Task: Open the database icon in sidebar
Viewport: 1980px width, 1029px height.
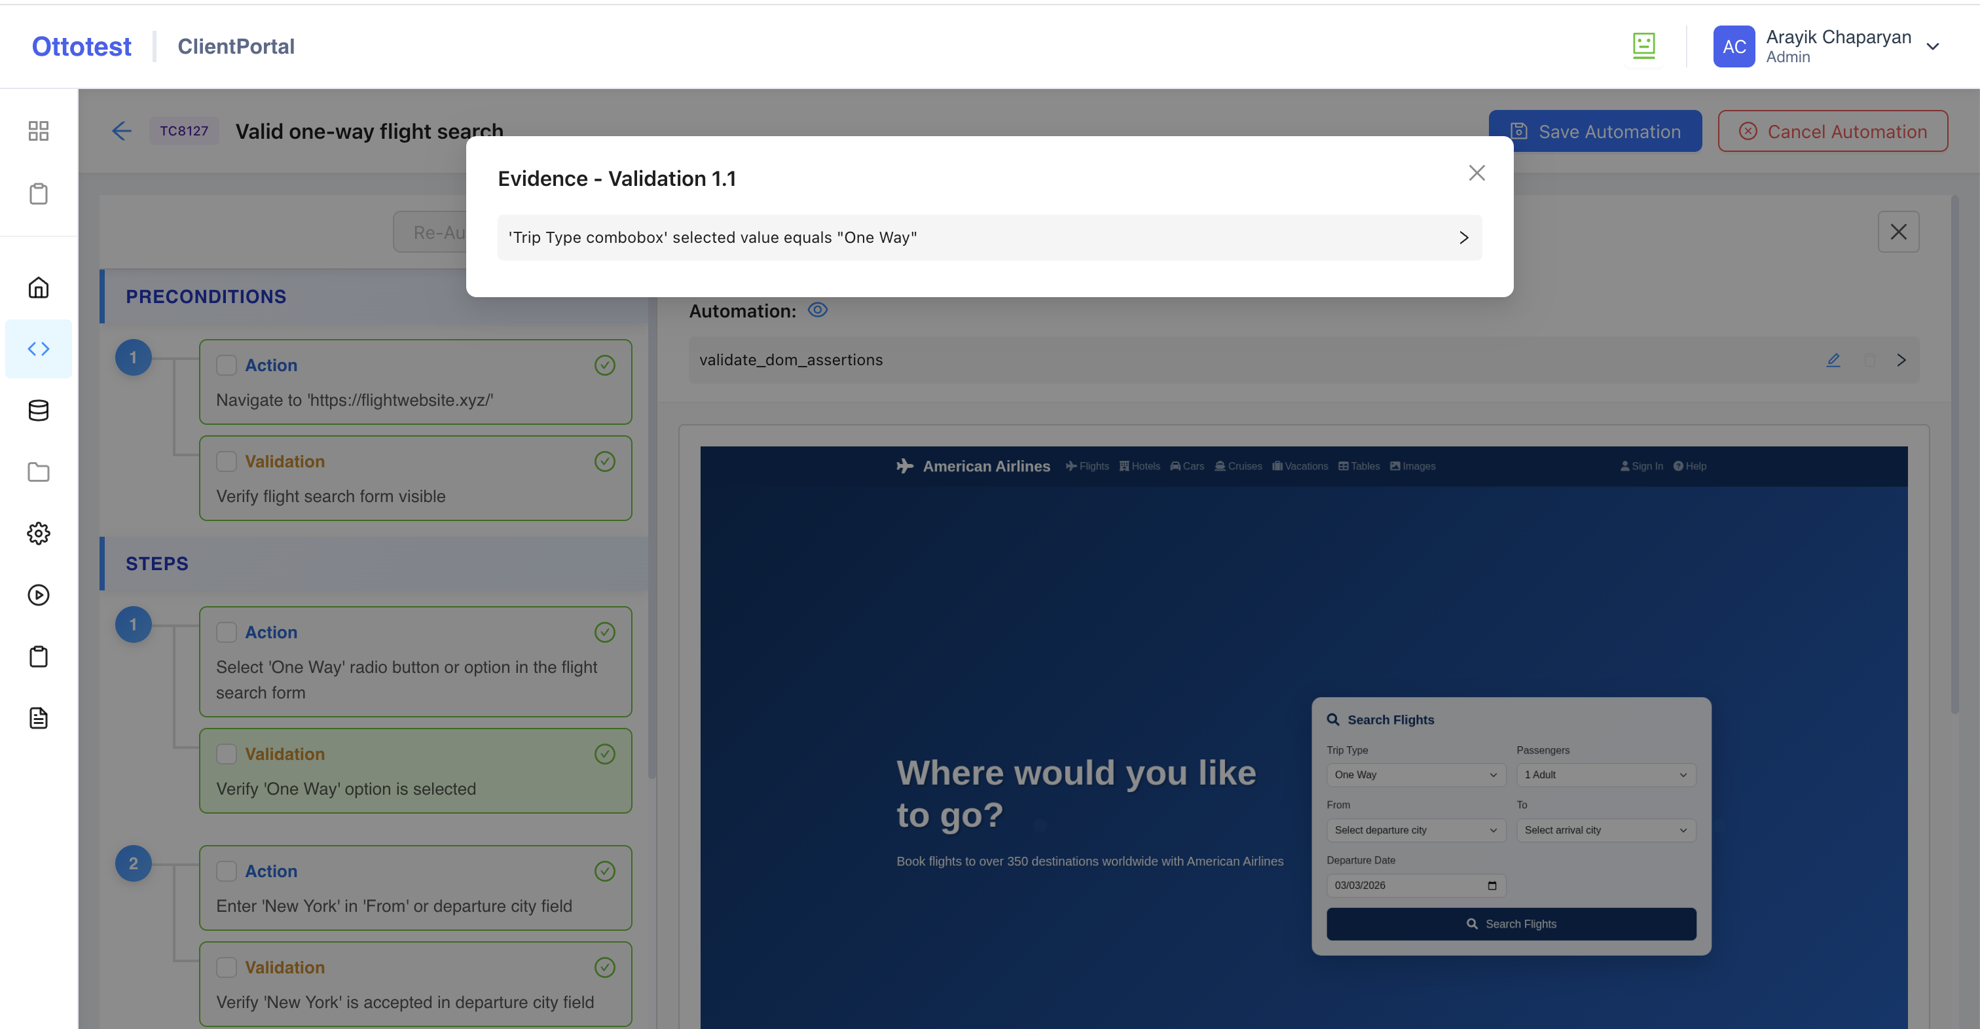Action: [x=39, y=410]
